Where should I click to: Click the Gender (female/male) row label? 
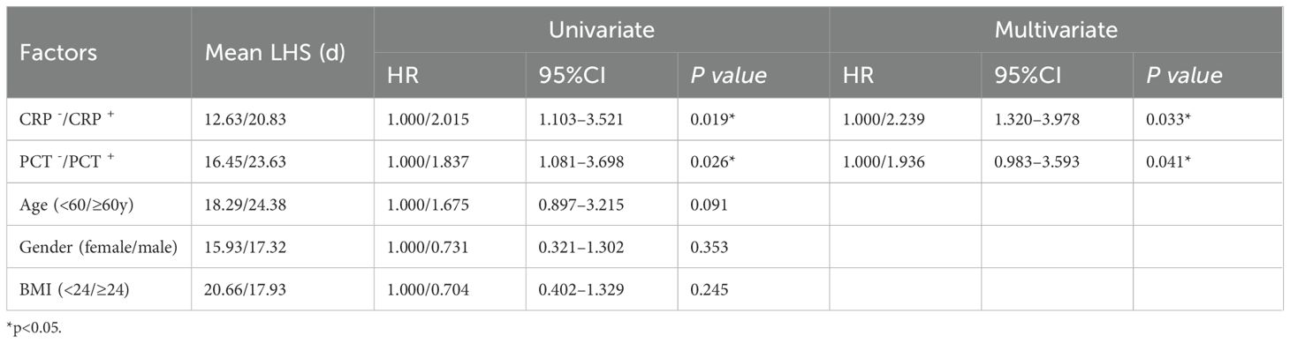[x=98, y=246]
